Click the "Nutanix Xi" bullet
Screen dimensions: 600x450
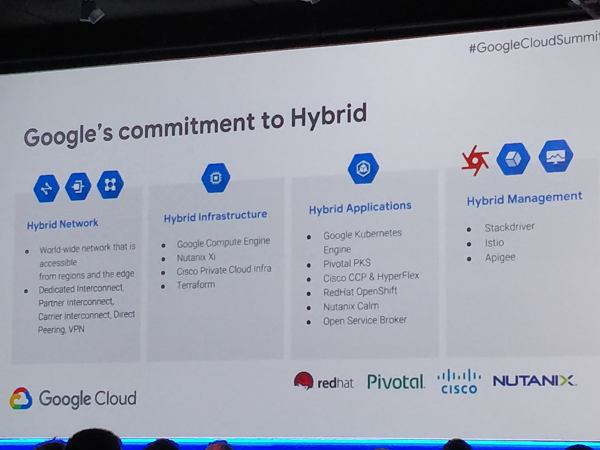[x=196, y=257]
